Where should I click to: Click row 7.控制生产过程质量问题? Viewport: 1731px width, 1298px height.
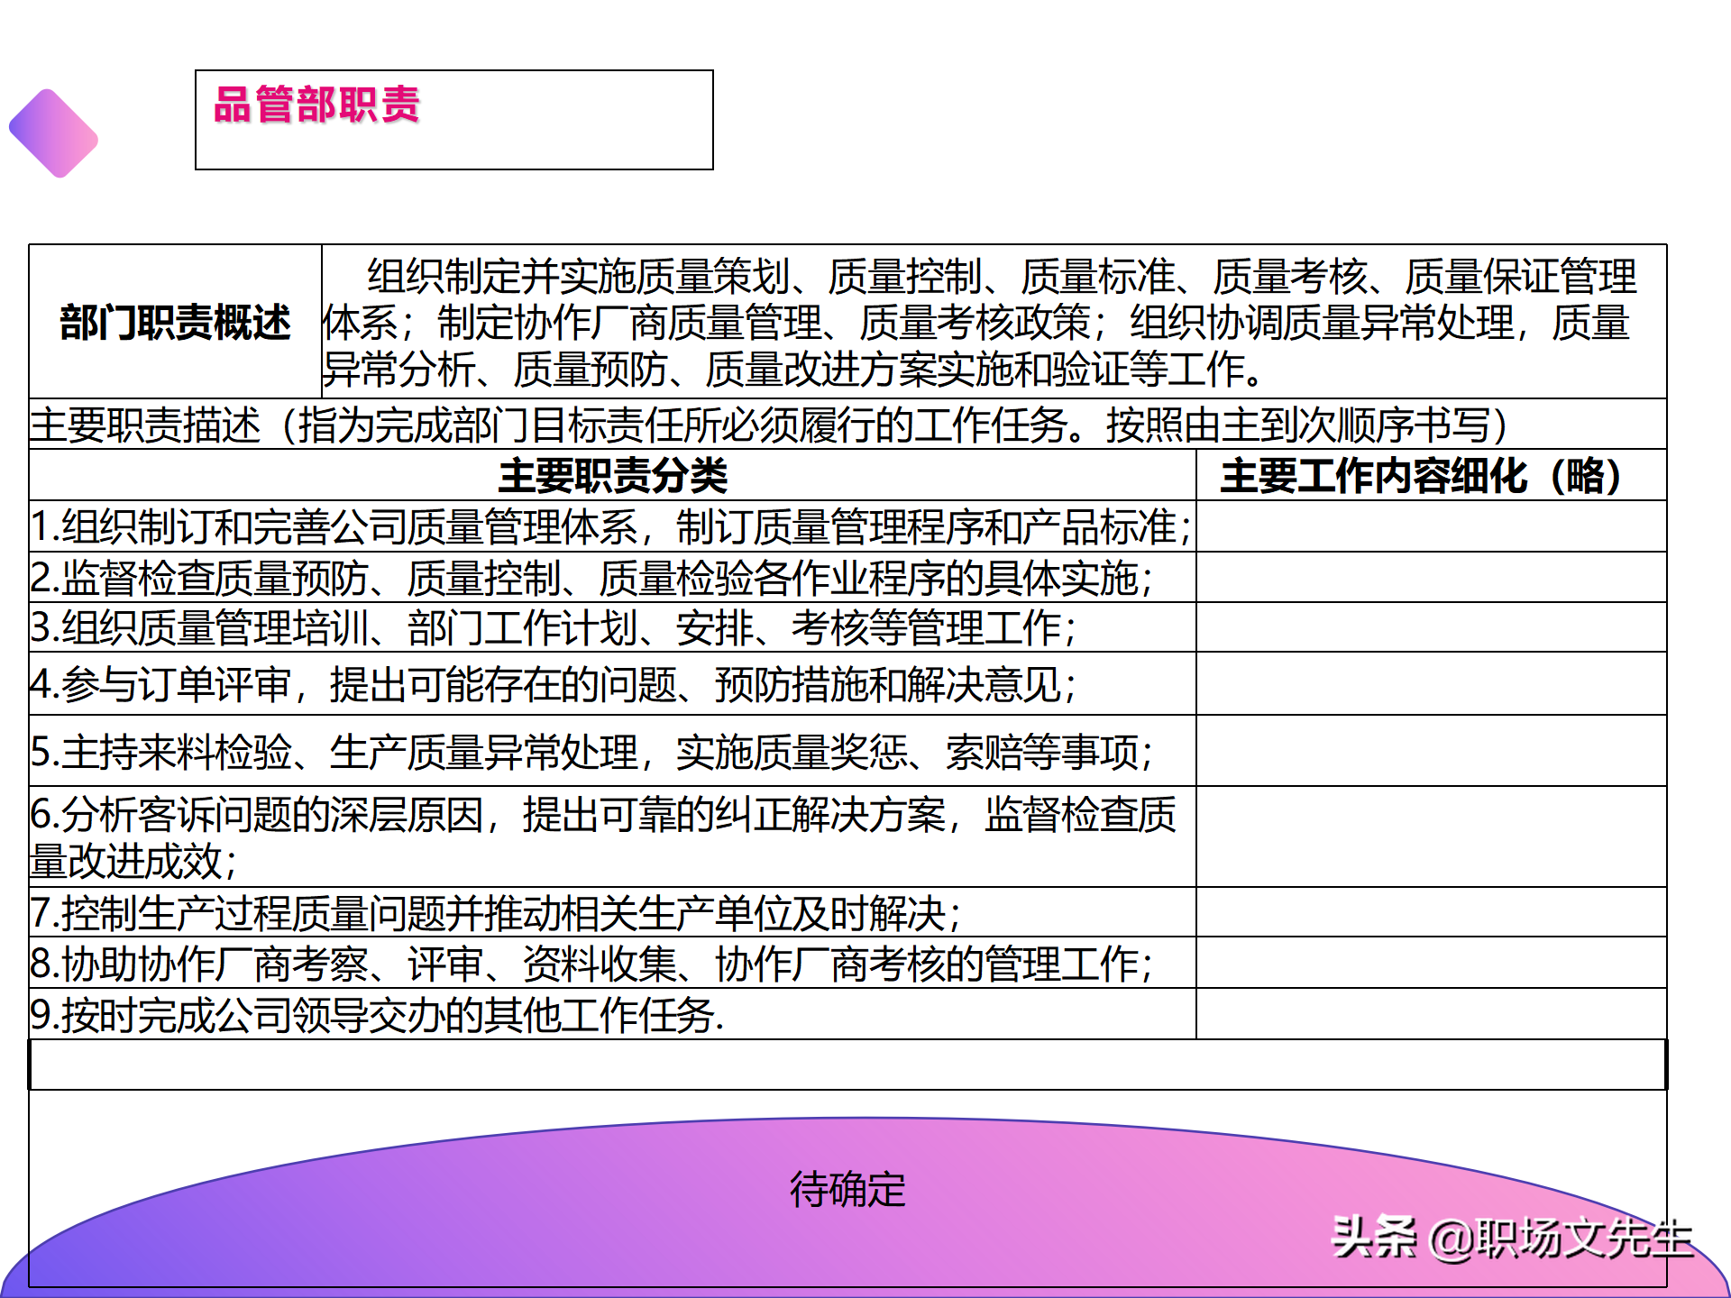pos(612,912)
